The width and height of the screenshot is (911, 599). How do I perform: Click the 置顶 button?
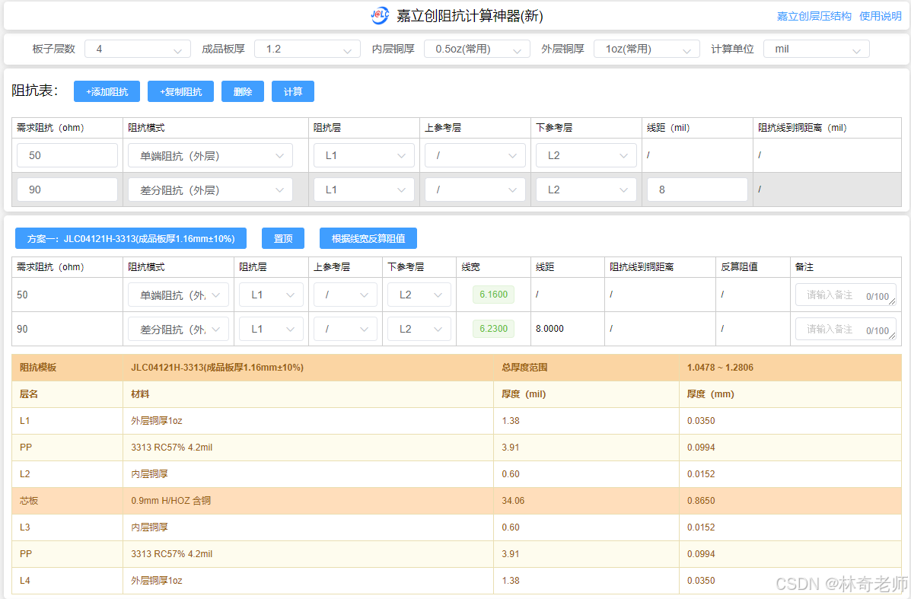click(x=283, y=238)
